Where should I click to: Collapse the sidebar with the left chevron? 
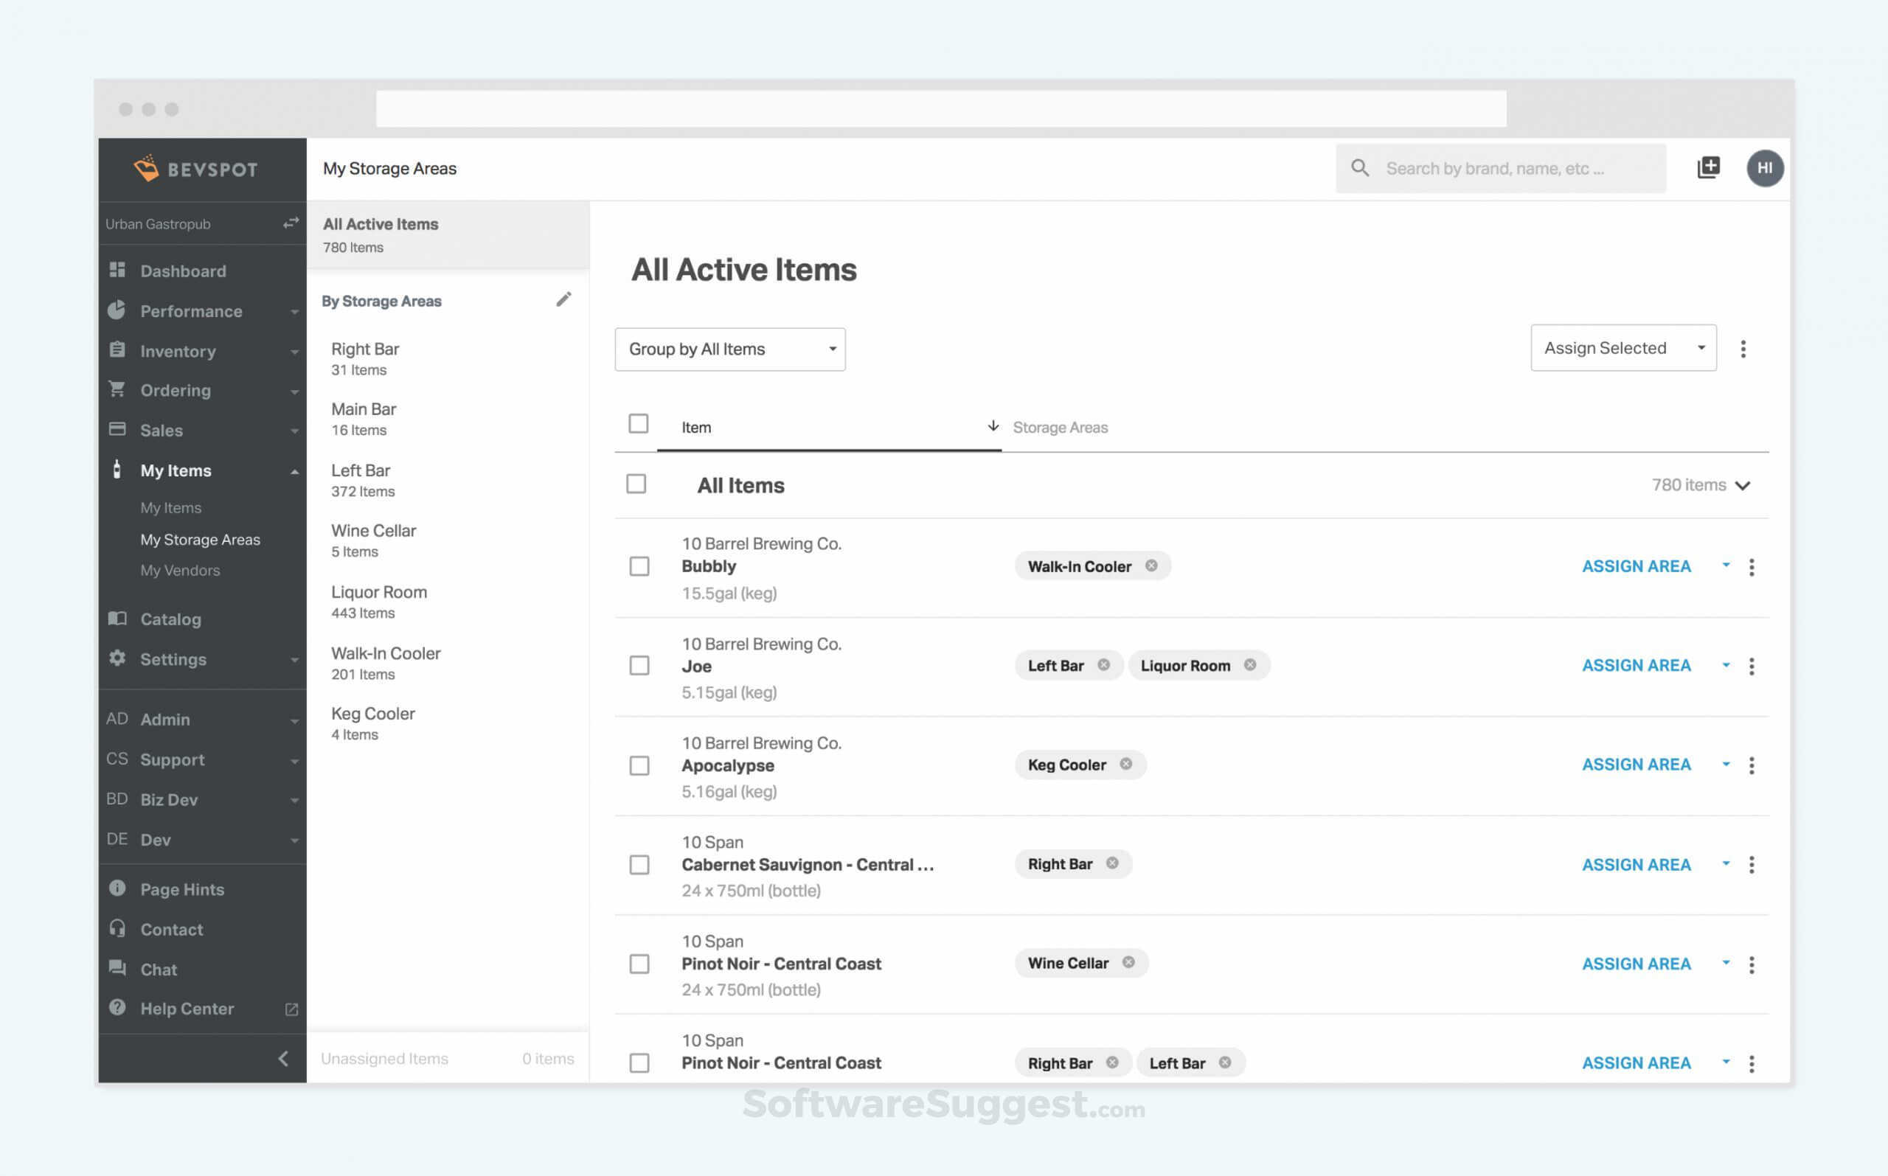283,1058
